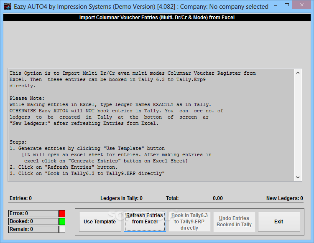Click the 'Erros: 0' field
Viewport: 314px width, 243px height.
(x=33, y=213)
